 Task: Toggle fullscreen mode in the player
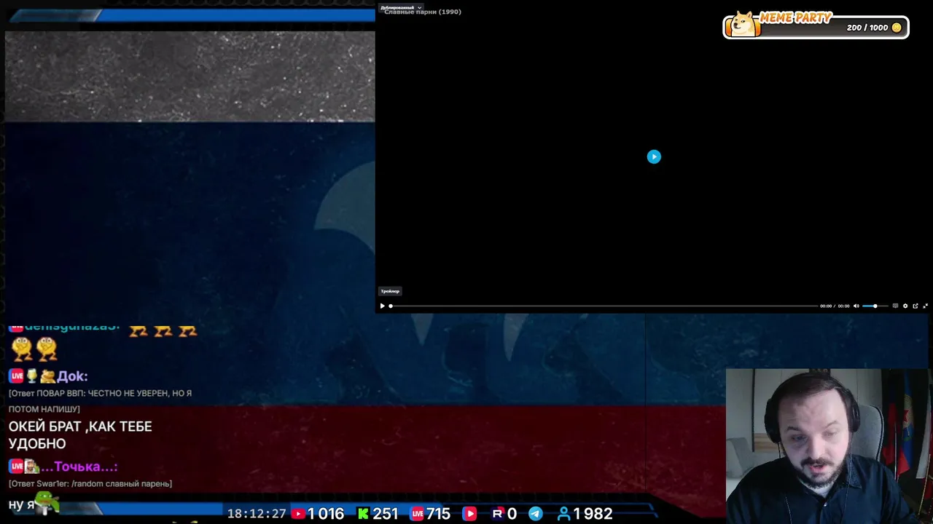point(926,306)
